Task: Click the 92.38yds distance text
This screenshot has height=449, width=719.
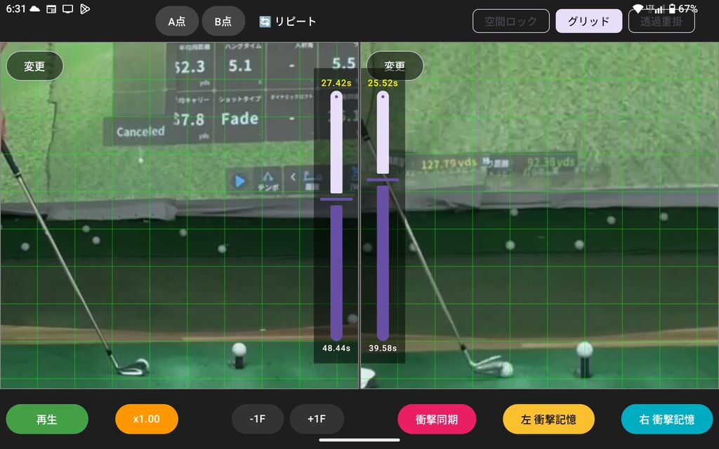Action: pyautogui.click(x=551, y=162)
